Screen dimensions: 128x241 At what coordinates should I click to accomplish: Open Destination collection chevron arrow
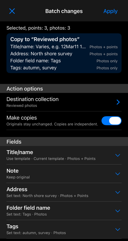click(118, 102)
